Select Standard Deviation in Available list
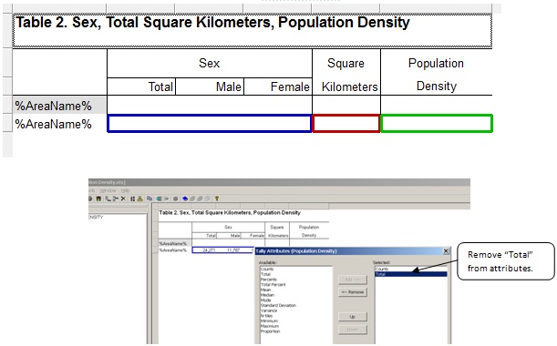Image resolution: width=557 pixels, height=346 pixels. tap(278, 305)
